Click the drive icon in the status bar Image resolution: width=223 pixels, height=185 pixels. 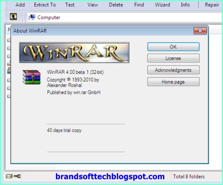pyautogui.click(x=9, y=176)
